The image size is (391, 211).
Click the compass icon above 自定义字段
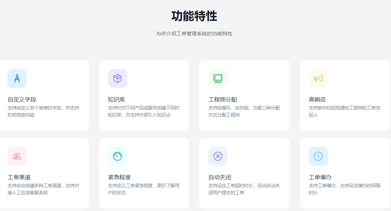[x=17, y=78]
